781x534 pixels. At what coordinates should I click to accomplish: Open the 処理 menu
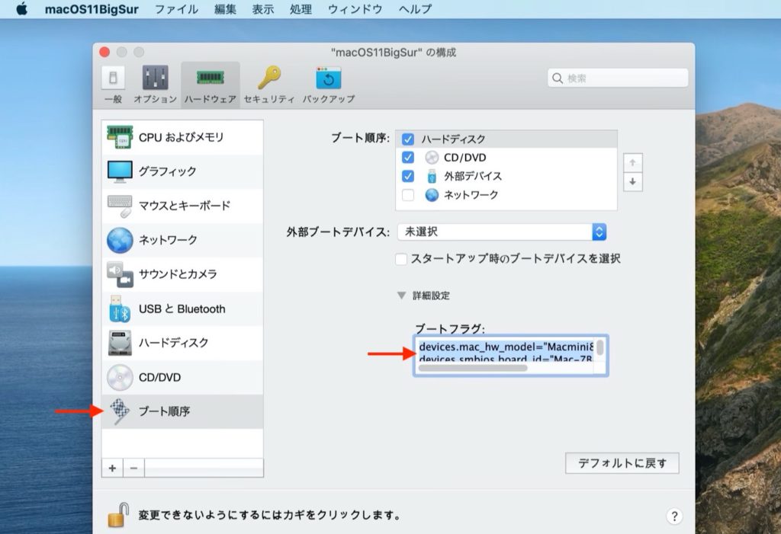point(301,9)
